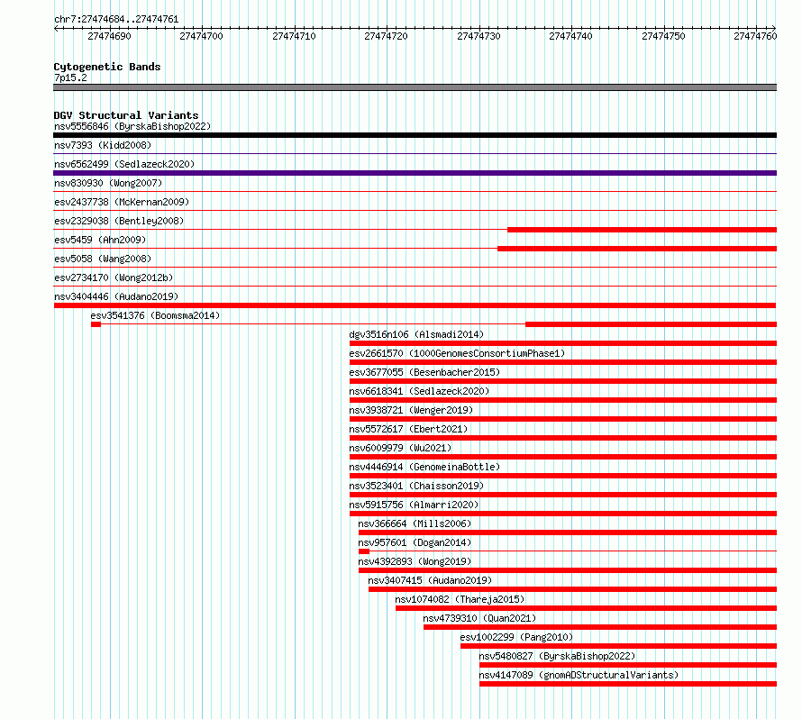
Task: Click the small red block of nsv957601
Action: (364, 551)
